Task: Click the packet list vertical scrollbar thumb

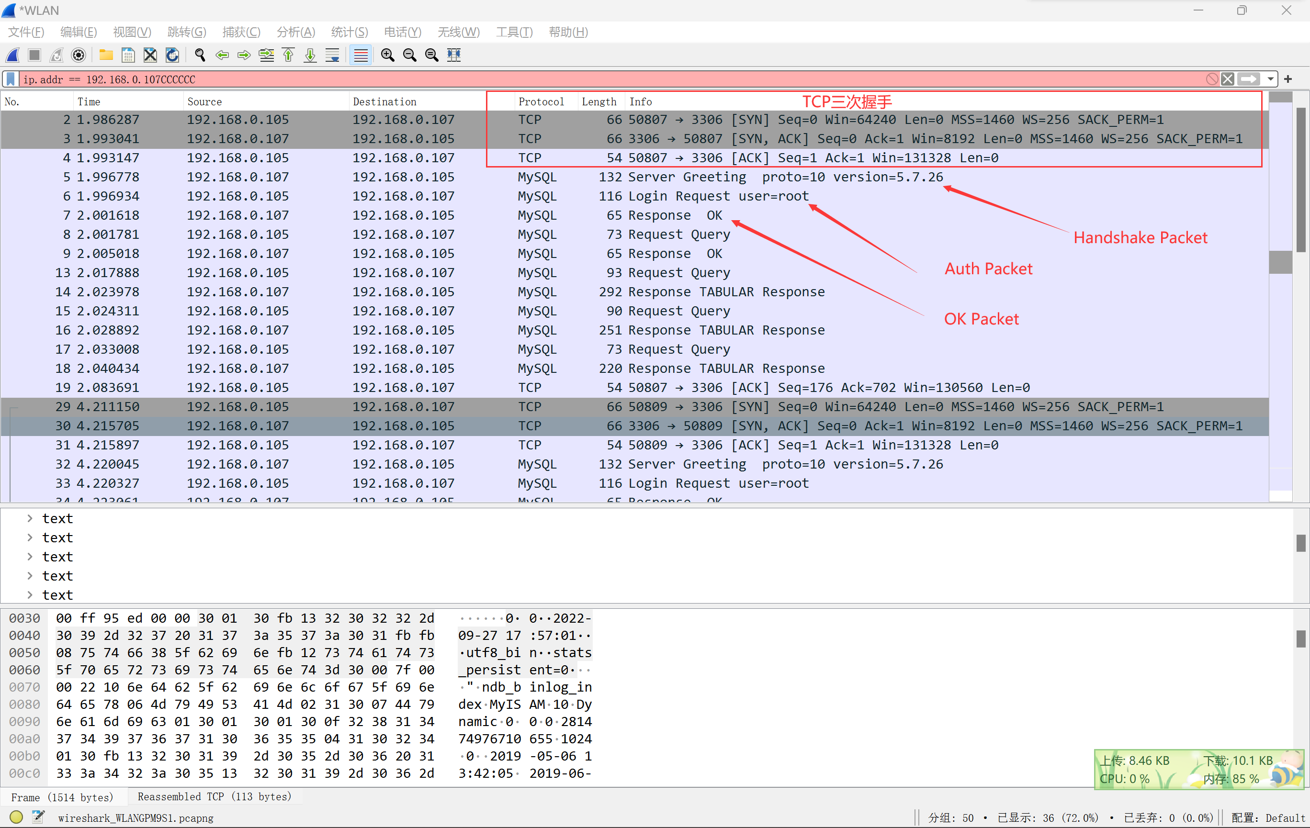Action: [1301, 179]
